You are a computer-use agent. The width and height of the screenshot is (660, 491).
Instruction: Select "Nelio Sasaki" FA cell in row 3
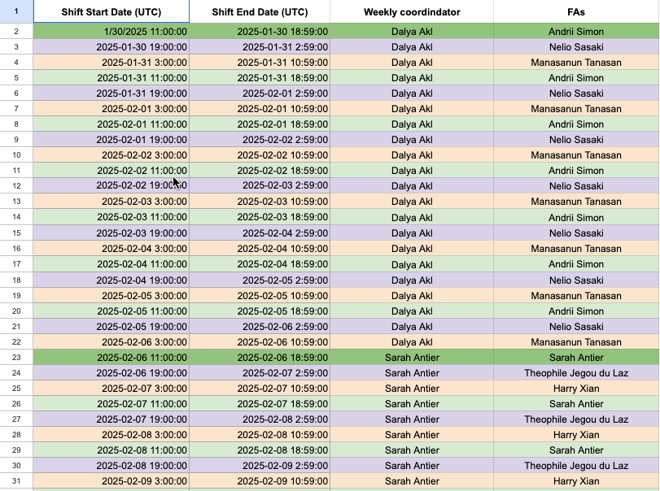[575, 46]
